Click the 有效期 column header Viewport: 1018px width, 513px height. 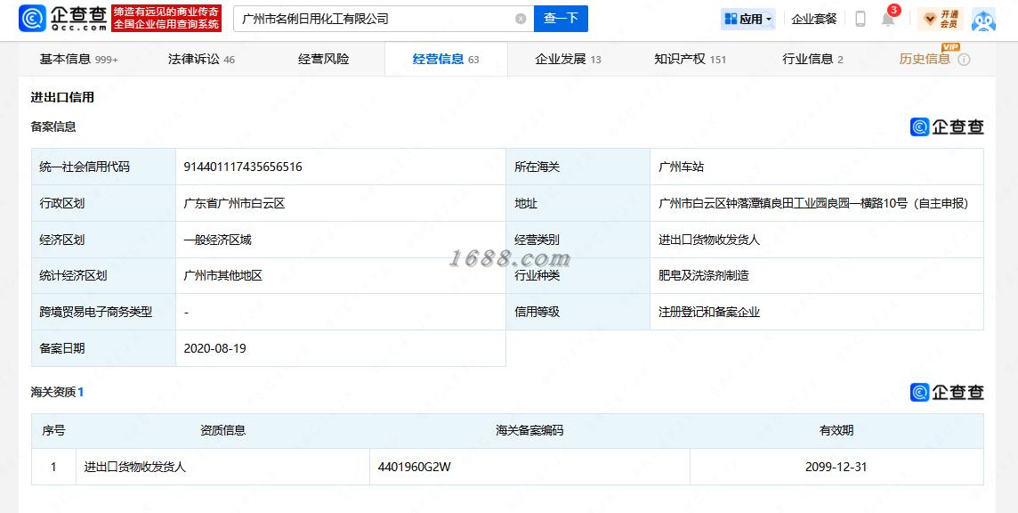click(836, 430)
